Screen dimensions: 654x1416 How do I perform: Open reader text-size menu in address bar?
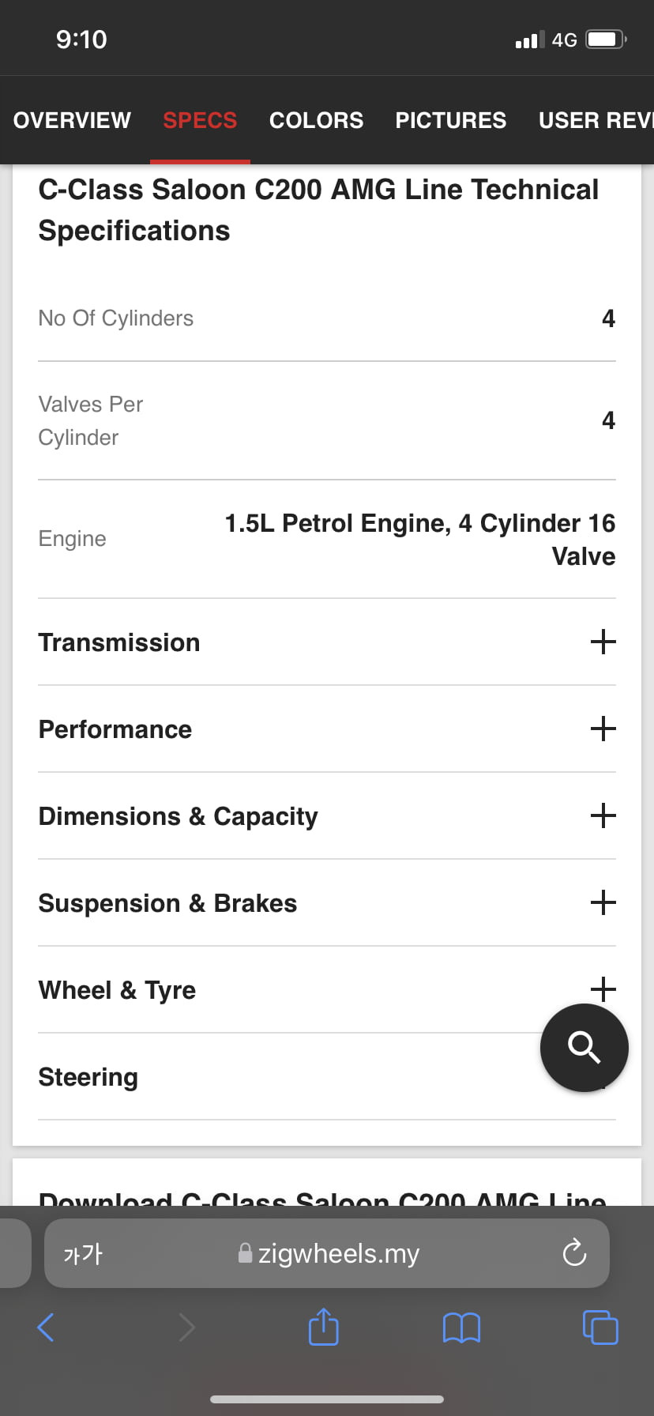(83, 1253)
